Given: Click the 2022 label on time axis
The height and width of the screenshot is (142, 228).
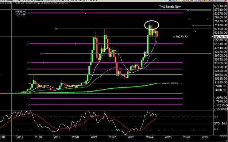Looking at the screenshot, I should (112, 137).
